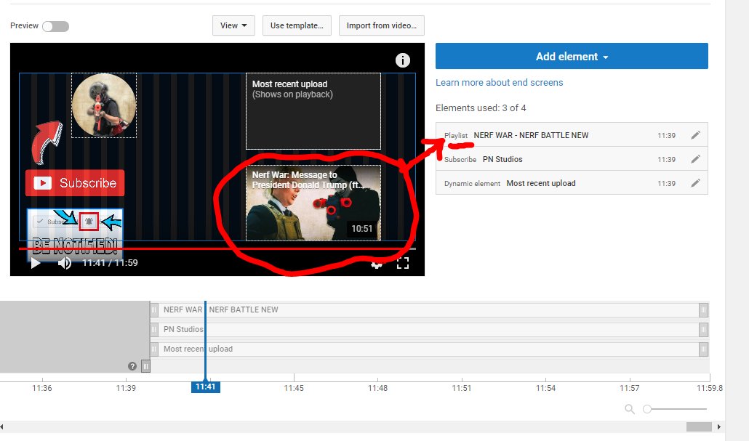Click the horizontal scrollbar thumb
This screenshot has height=441, width=749.
coord(699,426)
